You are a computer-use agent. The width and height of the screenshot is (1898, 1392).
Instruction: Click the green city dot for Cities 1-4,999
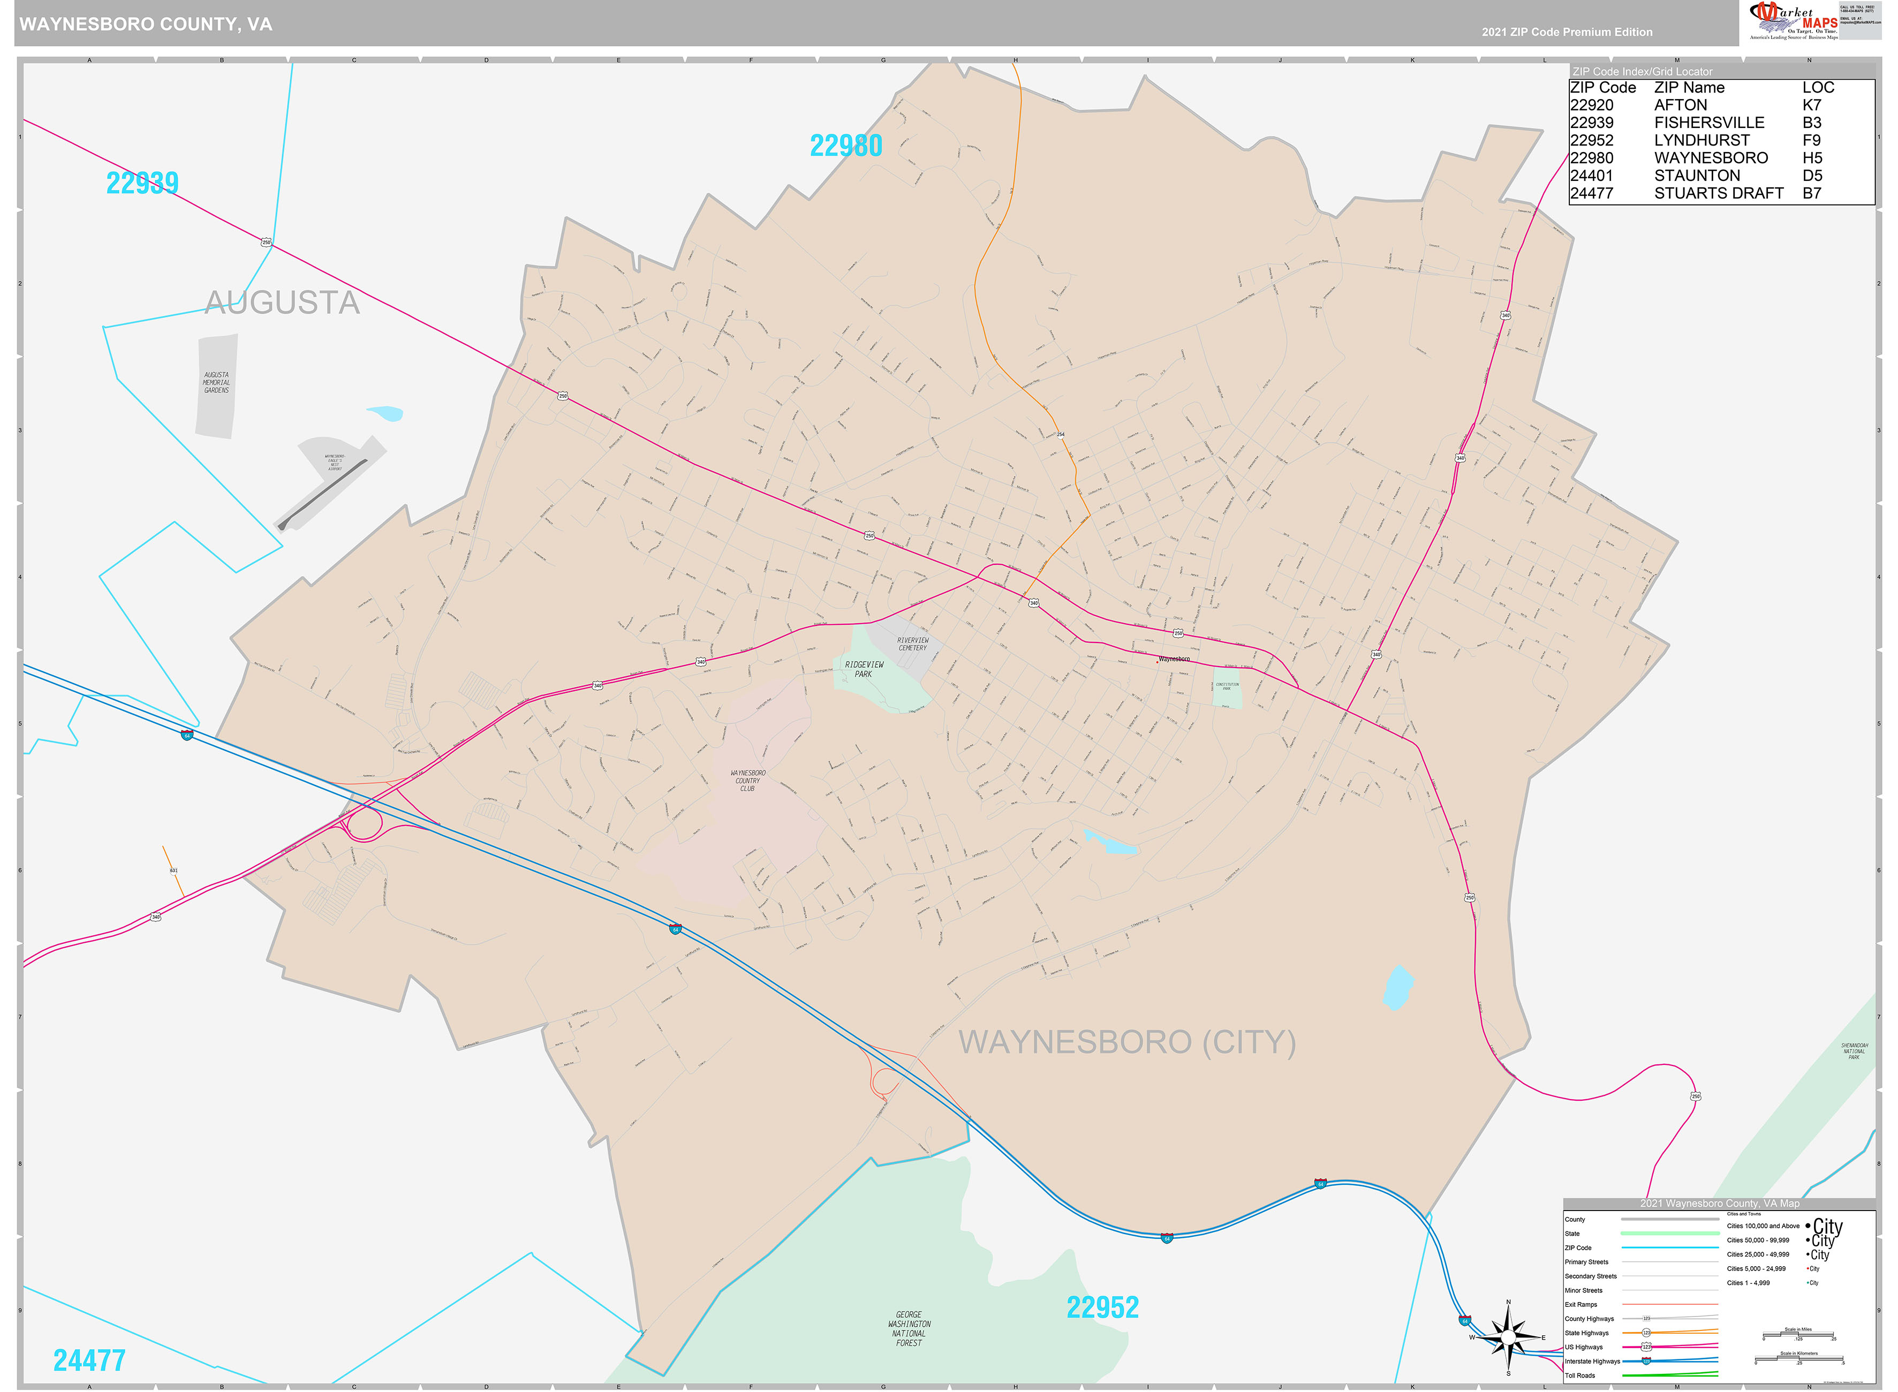(1808, 1282)
